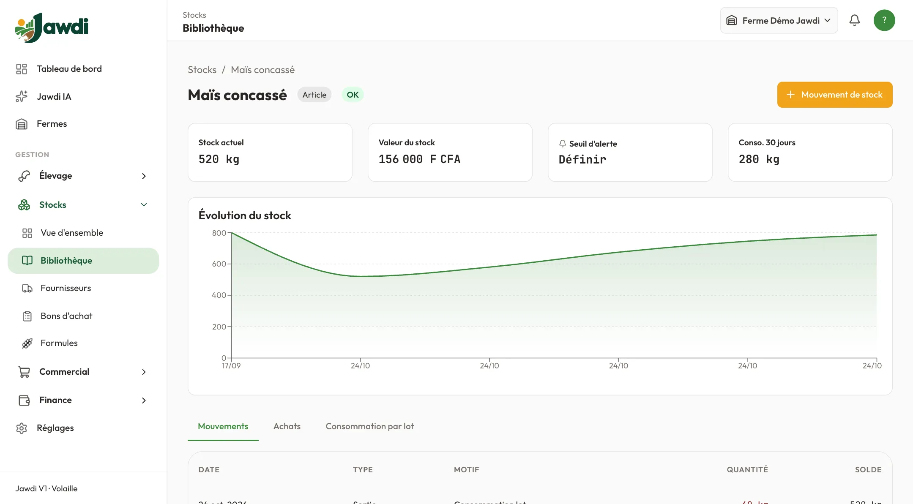Collapse the Stocks menu chevron
The width and height of the screenshot is (913, 504).
tap(144, 205)
